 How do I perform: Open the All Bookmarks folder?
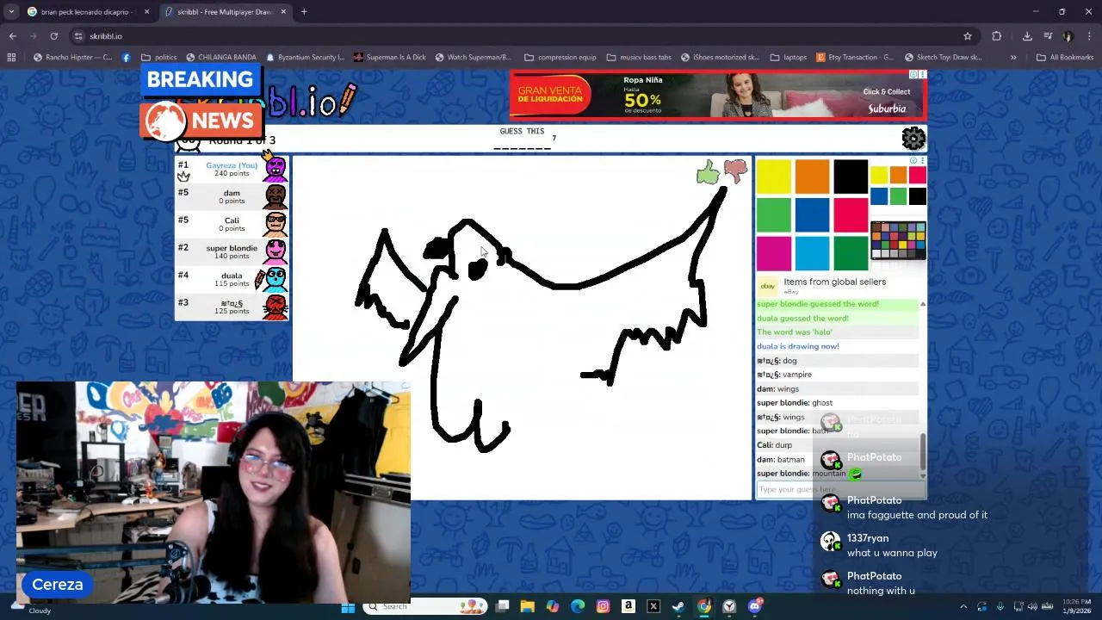pos(1065,58)
